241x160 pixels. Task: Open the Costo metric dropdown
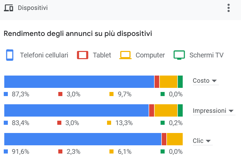click(x=205, y=81)
